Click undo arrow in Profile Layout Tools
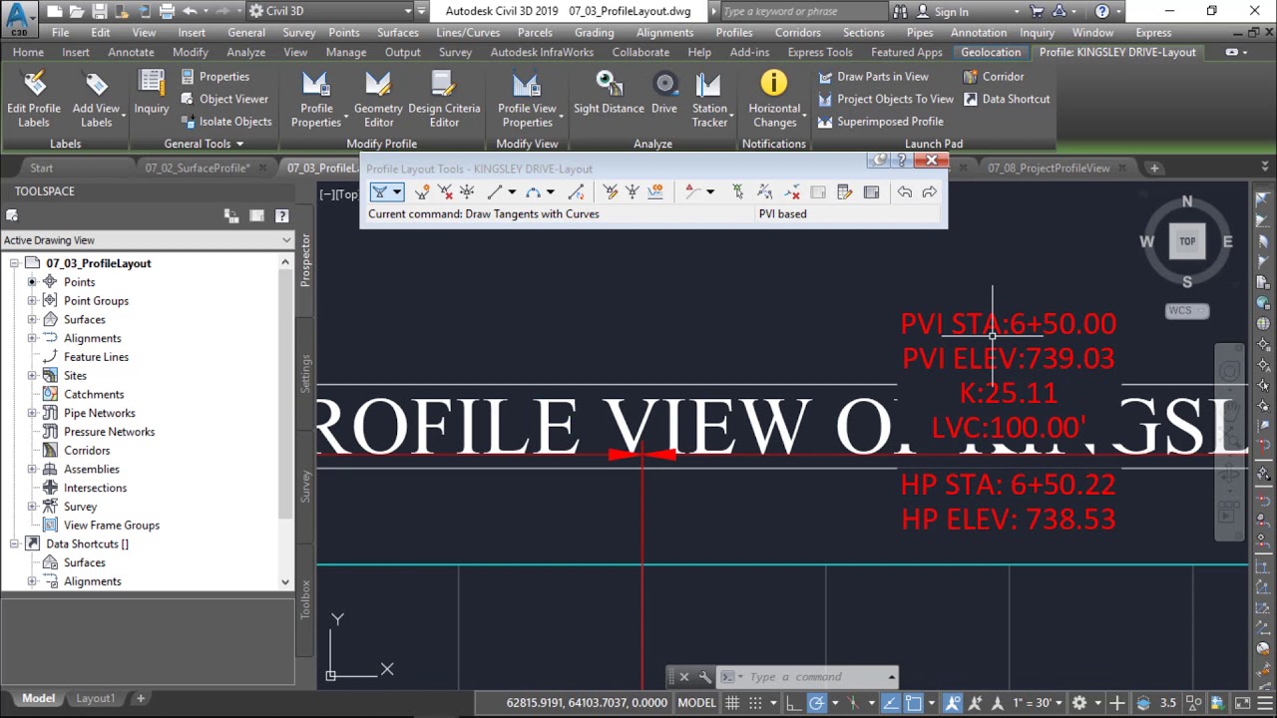This screenshot has width=1277, height=718. click(904, 191)
